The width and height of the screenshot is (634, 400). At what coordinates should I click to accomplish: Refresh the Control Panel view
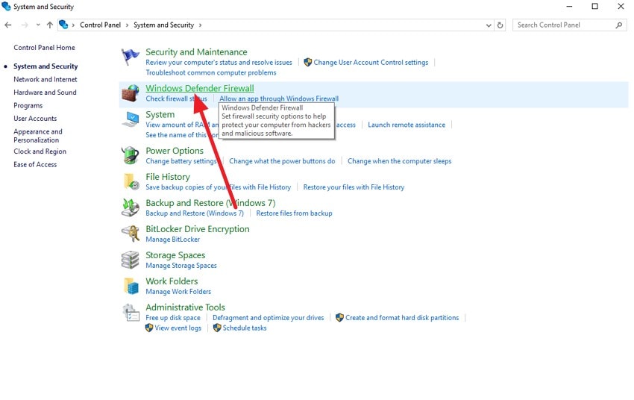[x=500, y=25]
